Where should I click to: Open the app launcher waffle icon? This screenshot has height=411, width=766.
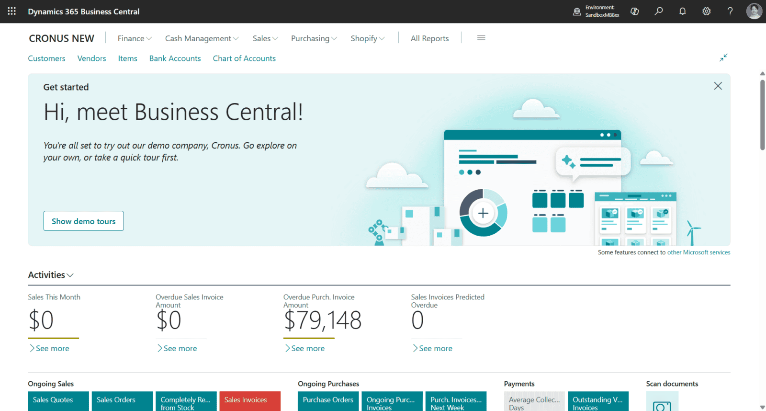[x=11, y=11]
